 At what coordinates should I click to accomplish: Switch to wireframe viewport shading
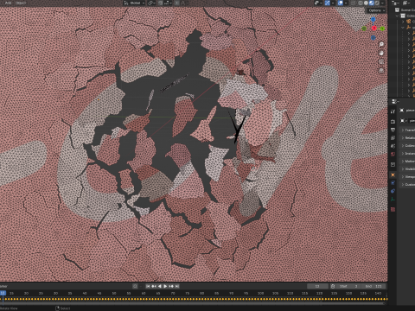coord(361,3)
